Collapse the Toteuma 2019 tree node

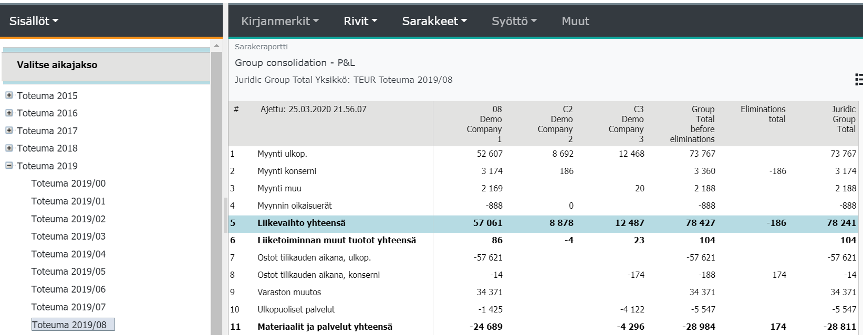[x=9, y=166]
